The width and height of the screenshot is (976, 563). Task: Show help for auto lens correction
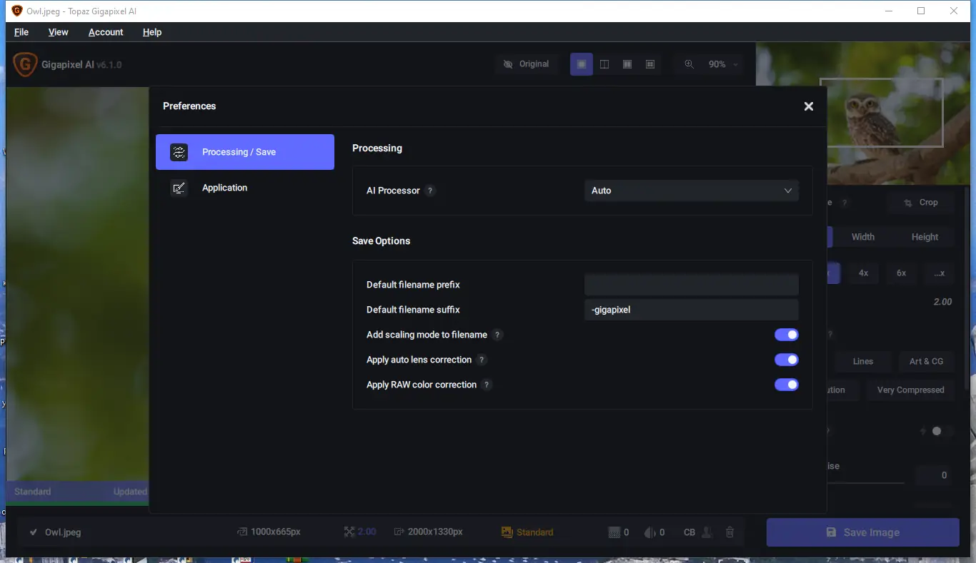point(482,360)
